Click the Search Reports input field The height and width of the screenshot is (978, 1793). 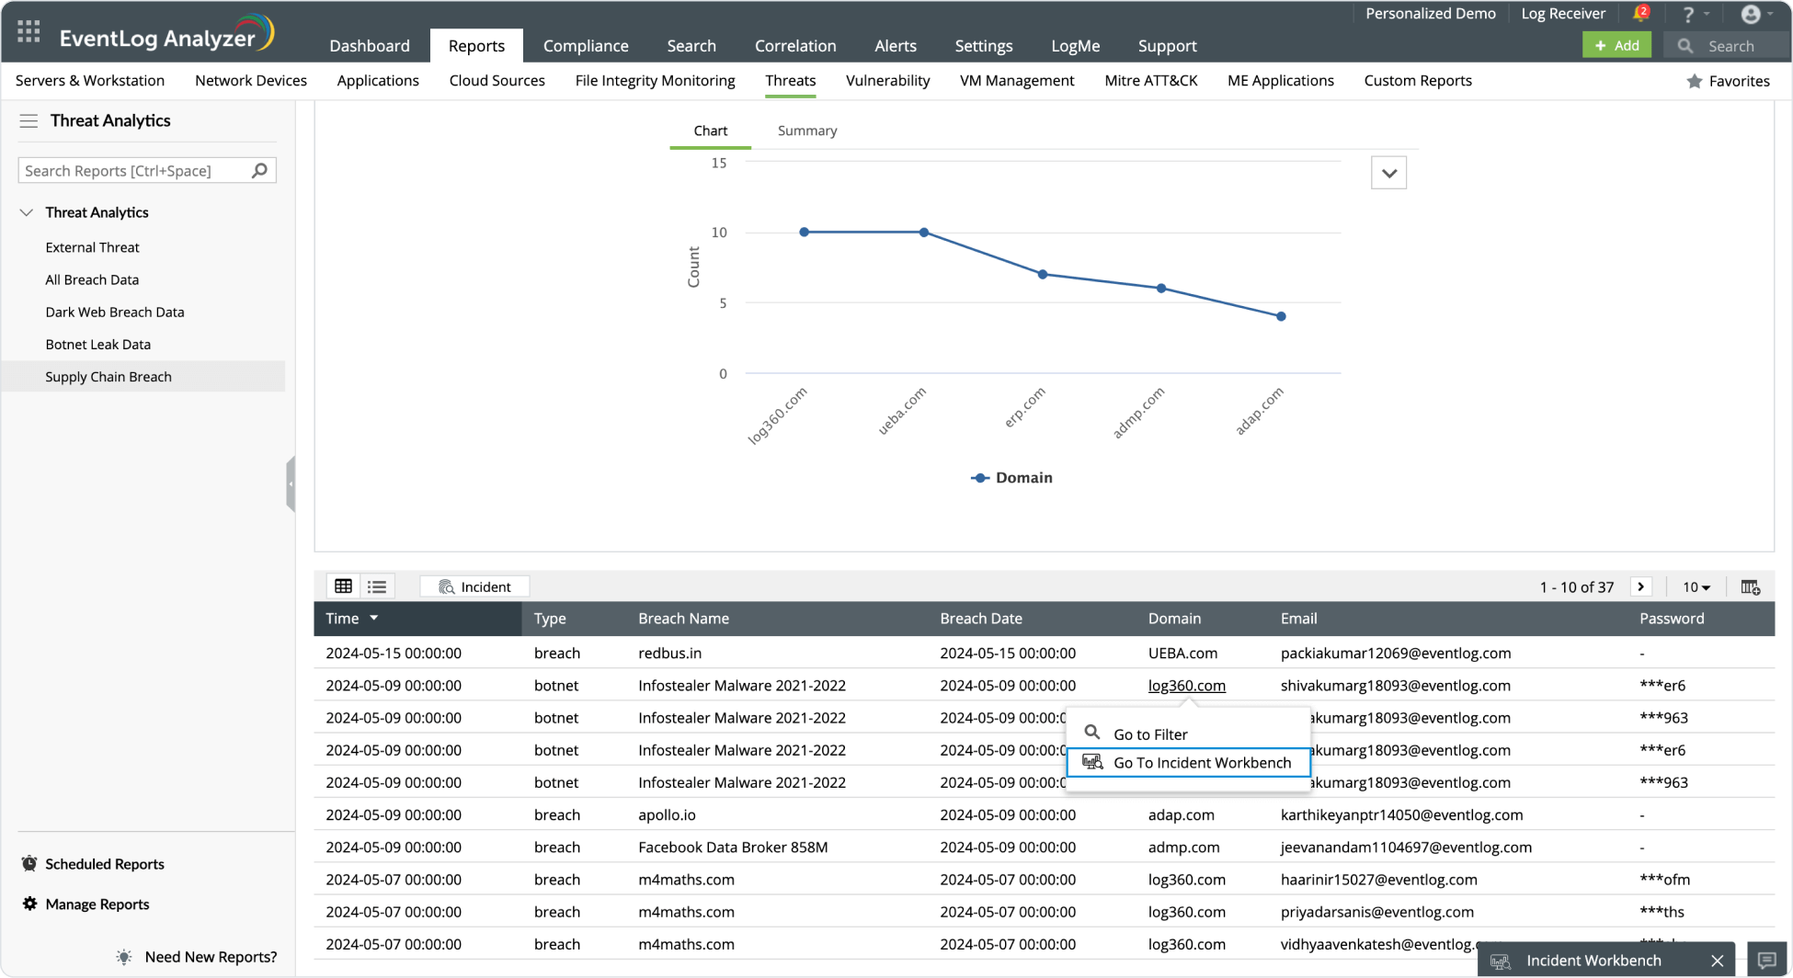133,171
